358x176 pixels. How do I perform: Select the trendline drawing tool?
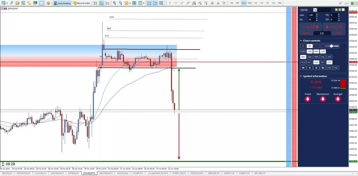(182, 3)
